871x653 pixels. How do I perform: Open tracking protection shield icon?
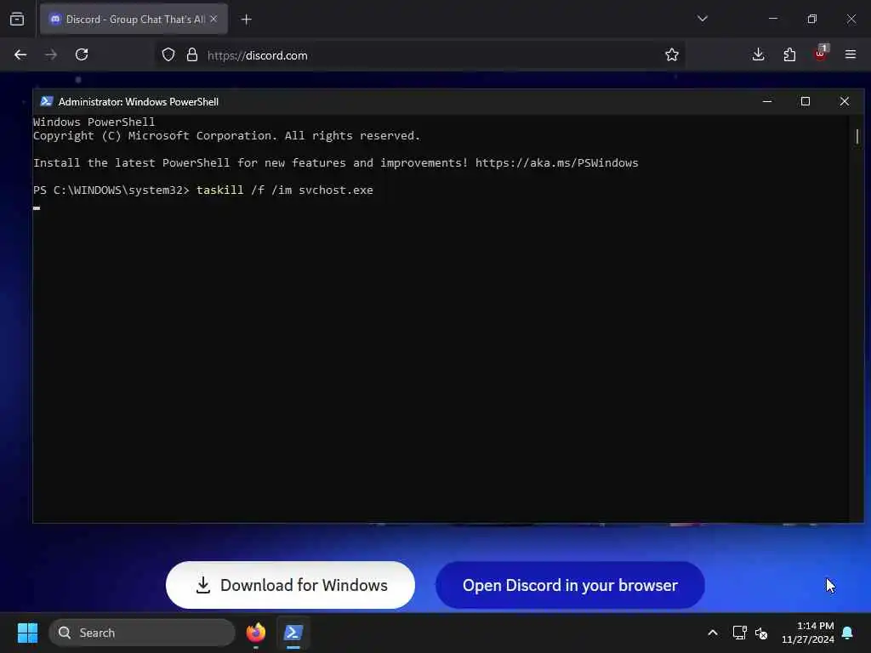click(x=168, y=55)
